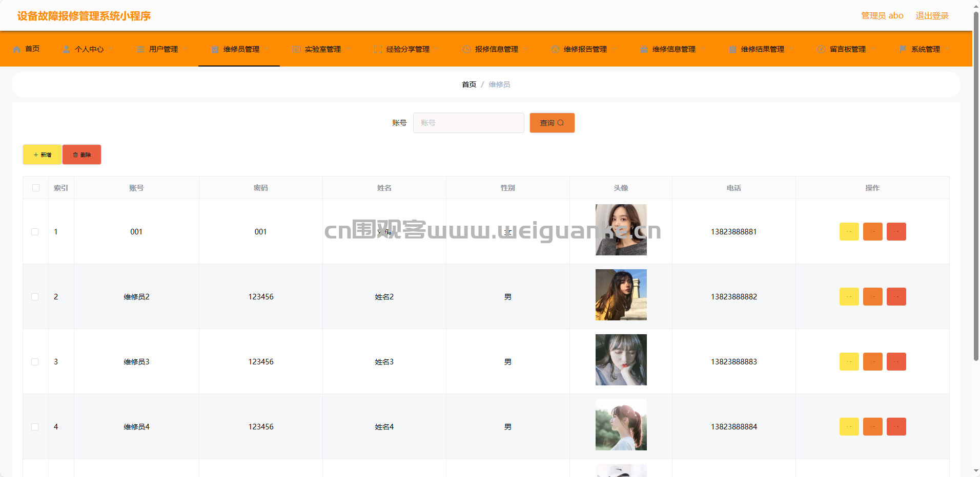Tick the select-all checkbox in table header
The image size is (980, 477).
[36, 188]
